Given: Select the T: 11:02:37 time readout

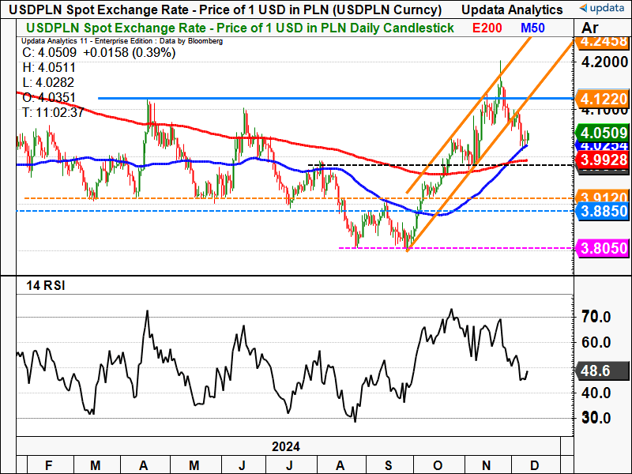Looking at the screenshot, I should tap(53, 112).
